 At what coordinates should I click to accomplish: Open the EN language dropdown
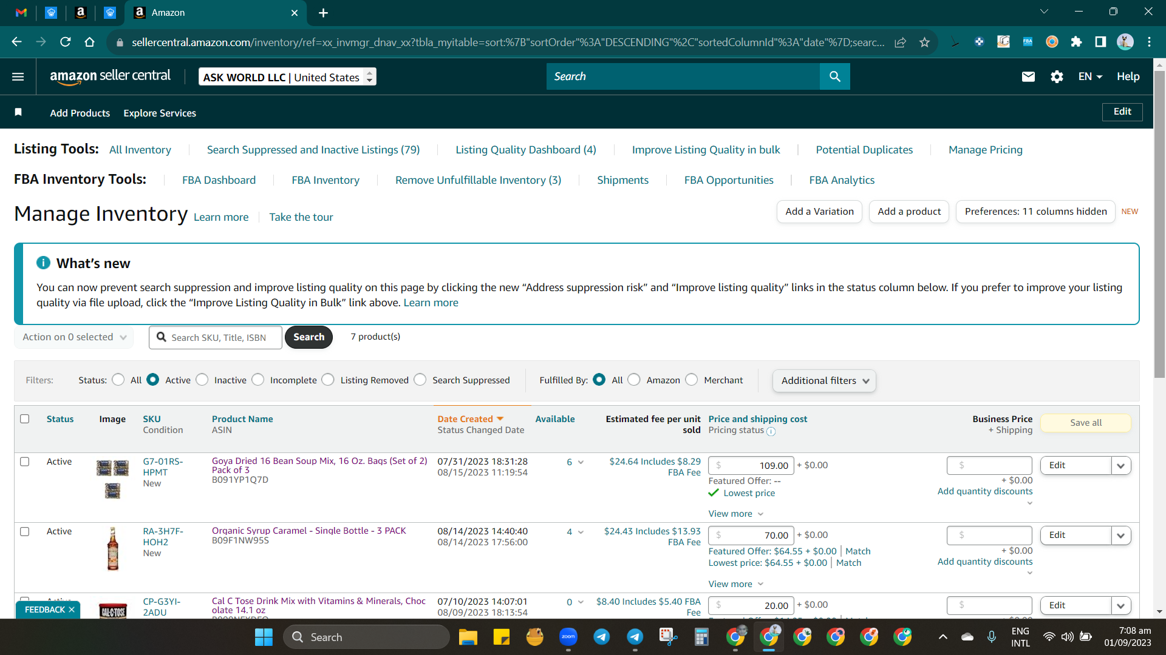[1090, 76]
